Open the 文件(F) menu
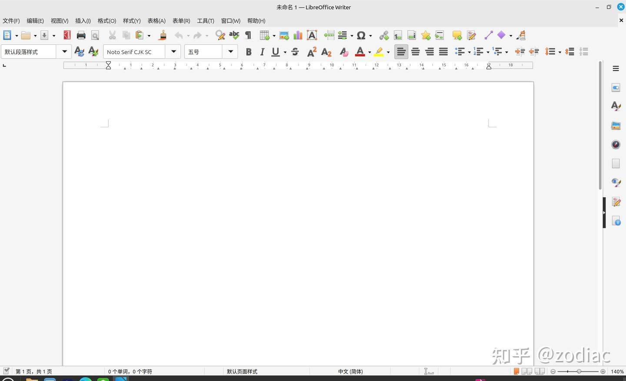Viewport: 626px width, 381px height. click(11, 21)
